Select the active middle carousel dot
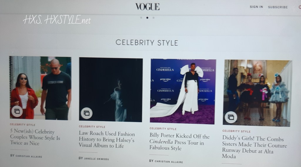Image resolution: width=301 pixels, height=167 pixels. click(x=147, y=18)
